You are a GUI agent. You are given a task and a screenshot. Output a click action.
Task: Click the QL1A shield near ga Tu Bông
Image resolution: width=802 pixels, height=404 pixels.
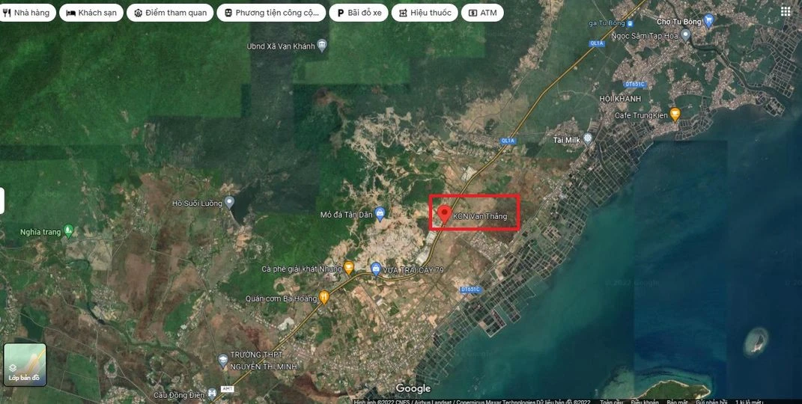pos(597,43)
